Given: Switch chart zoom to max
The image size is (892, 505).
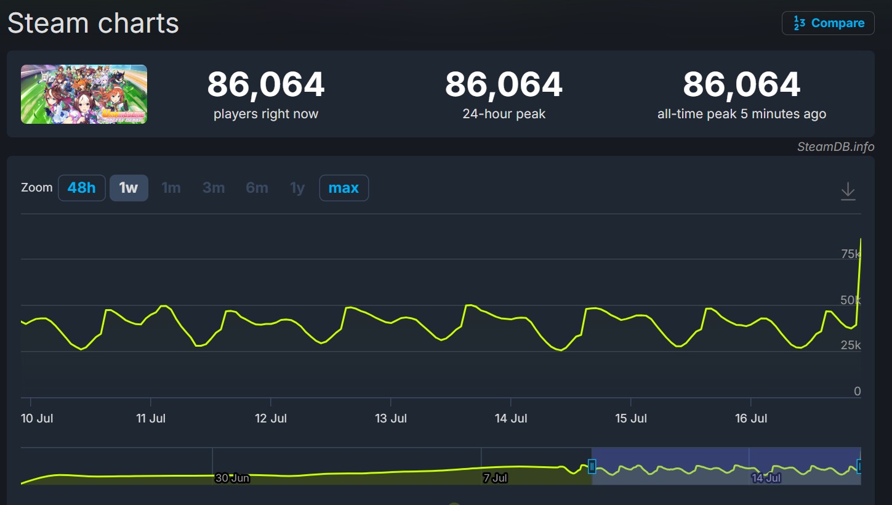Looking at the screenshot, I should pos(344,188).
